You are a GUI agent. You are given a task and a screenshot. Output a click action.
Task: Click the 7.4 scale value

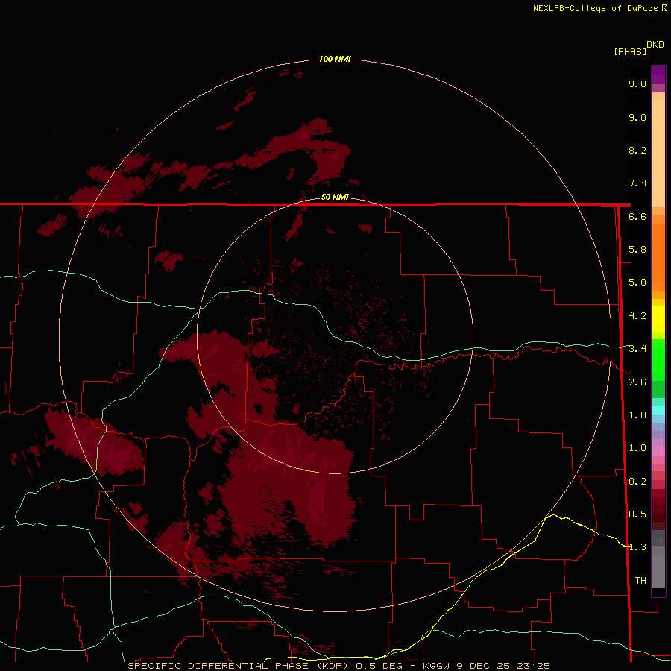pos(637,183)
